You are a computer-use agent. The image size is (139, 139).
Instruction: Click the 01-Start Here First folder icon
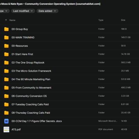coord(6,54)
